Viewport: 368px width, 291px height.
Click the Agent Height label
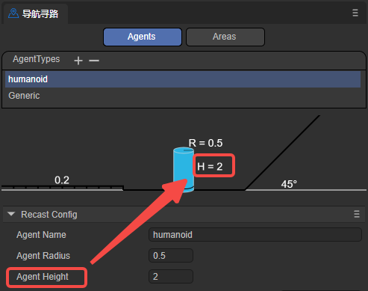[x=43, y=277]
